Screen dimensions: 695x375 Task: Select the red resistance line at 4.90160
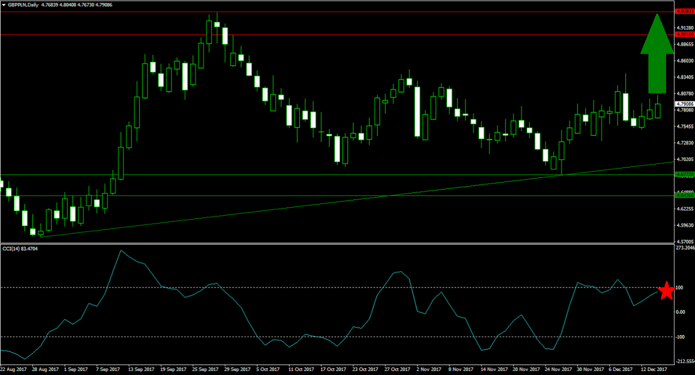point(348,34)
